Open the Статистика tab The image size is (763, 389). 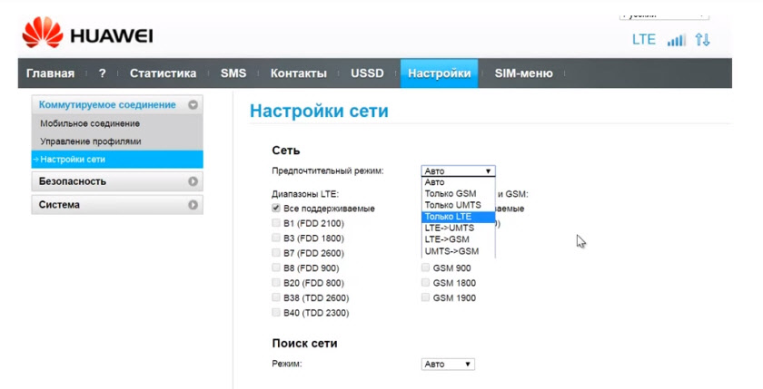tap(163, 73)
